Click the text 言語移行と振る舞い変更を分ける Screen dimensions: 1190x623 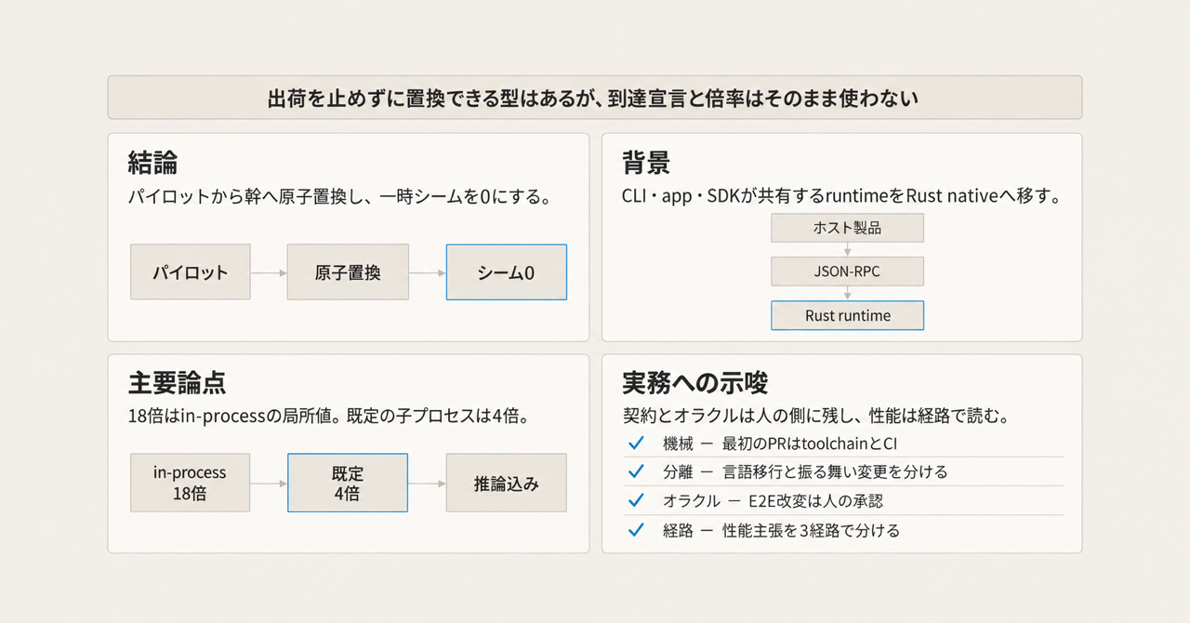[x=835, y=472]
